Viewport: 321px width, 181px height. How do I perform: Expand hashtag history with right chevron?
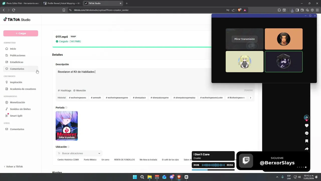pos(251,98)
